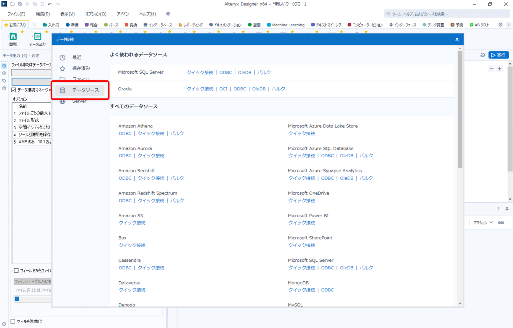Viewport: 513px width, 328px height.
Task: Open the アドオン menu
Action: coord(123,14)
